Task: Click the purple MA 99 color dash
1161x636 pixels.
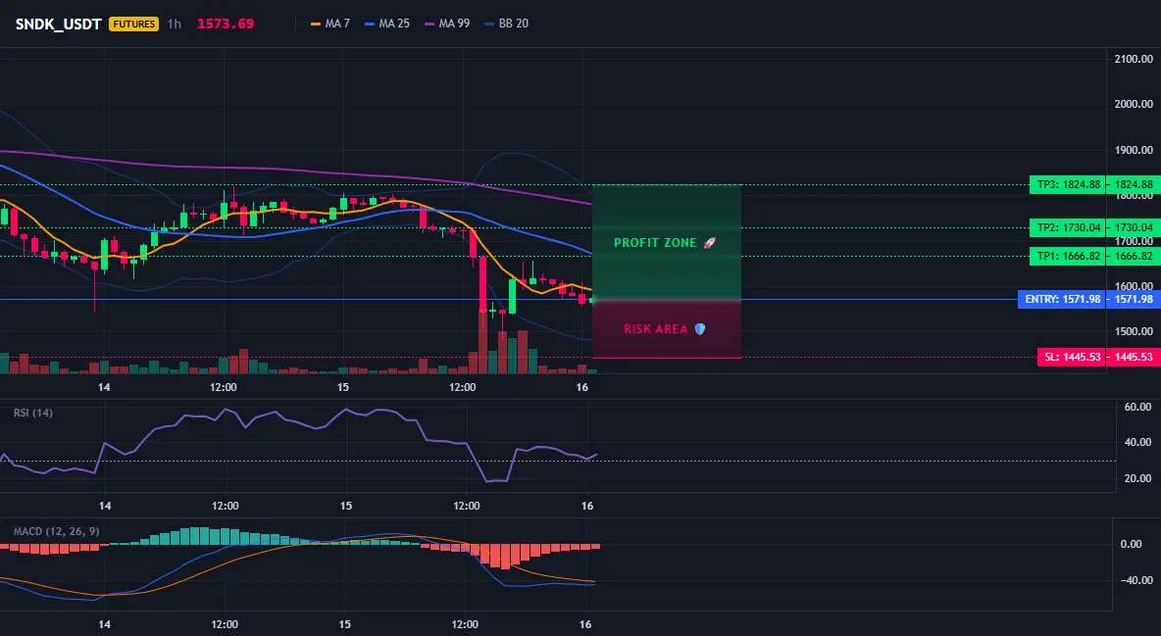Action: coord(429,24)
